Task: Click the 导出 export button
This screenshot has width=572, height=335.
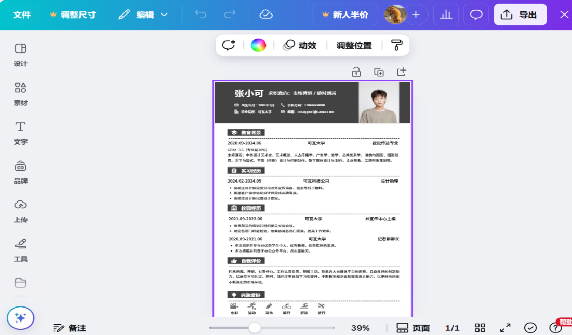Action: pyautogui.click(x=520, y=15)
